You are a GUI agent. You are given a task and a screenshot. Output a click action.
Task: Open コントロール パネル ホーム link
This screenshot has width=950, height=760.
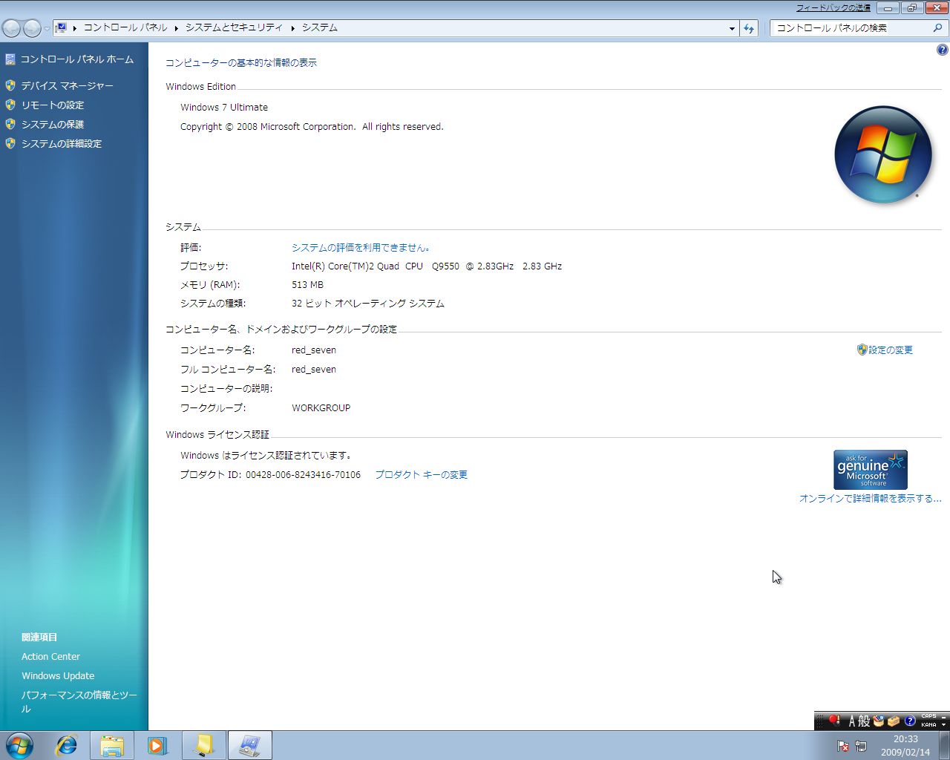click(77, 59)
